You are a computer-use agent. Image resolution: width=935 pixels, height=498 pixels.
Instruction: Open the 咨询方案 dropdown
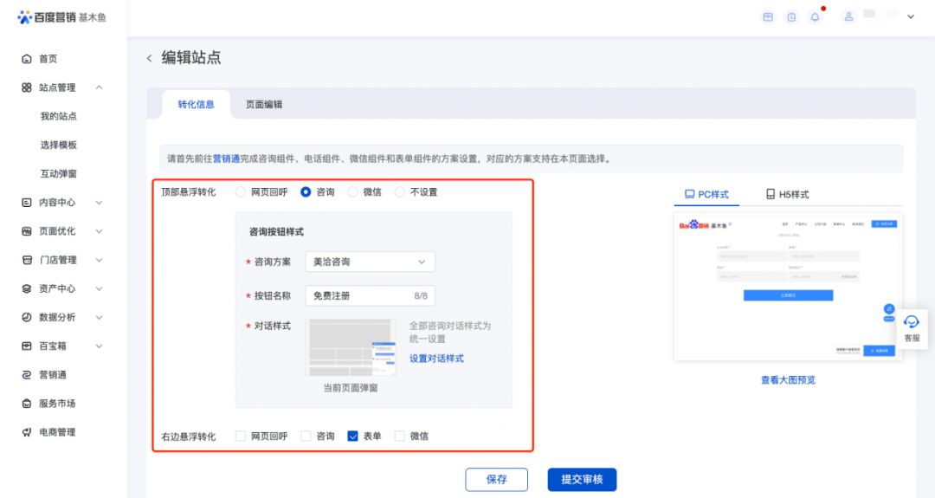click(x=370, y=262)
